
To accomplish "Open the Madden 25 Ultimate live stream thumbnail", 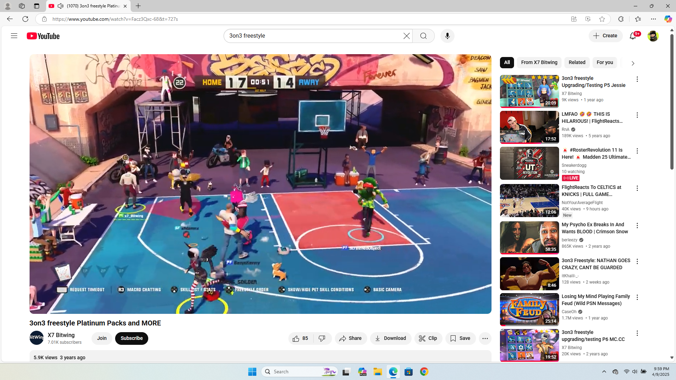I will click(x=530, y=163).
